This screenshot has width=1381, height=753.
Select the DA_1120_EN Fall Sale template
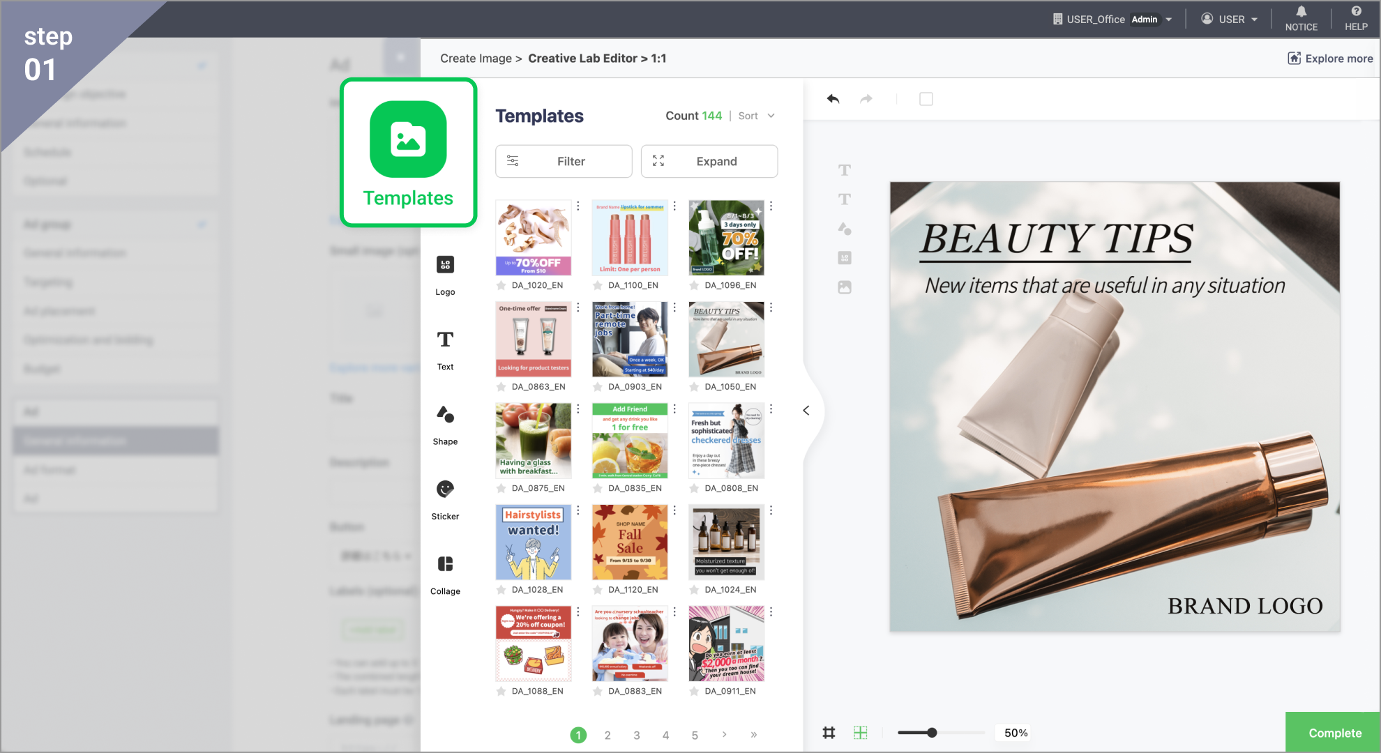tap(630, 542)
